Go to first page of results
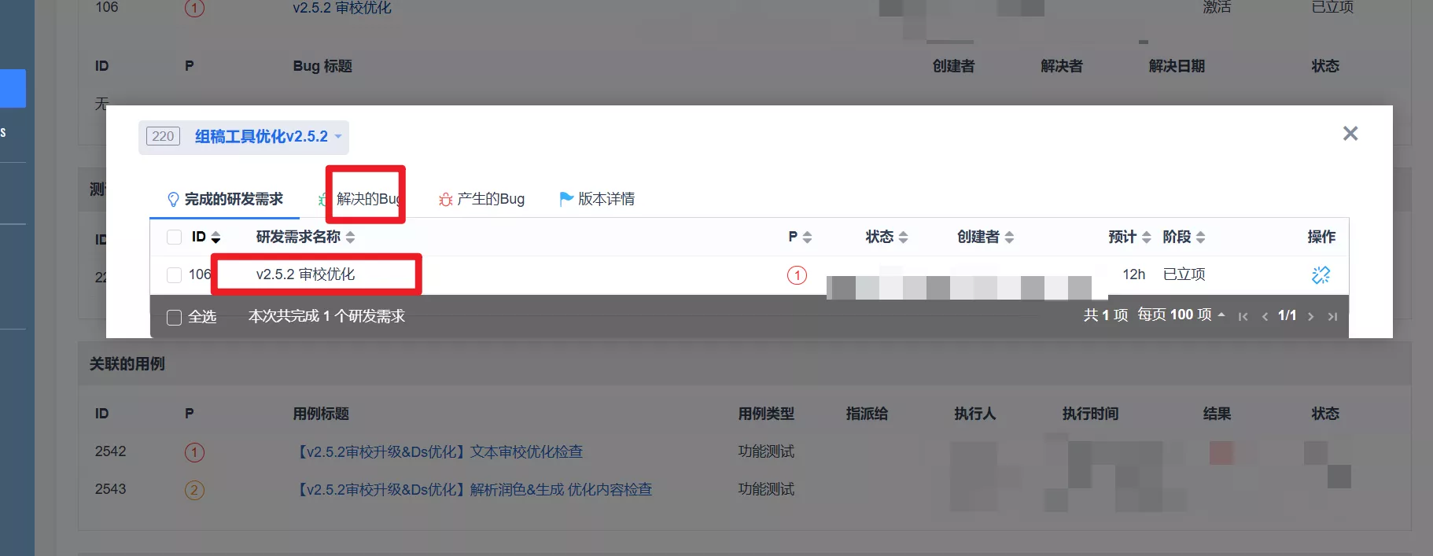Image resolution: width=1433 pixels, height=556 pixels. click(x=1243, y=317)
